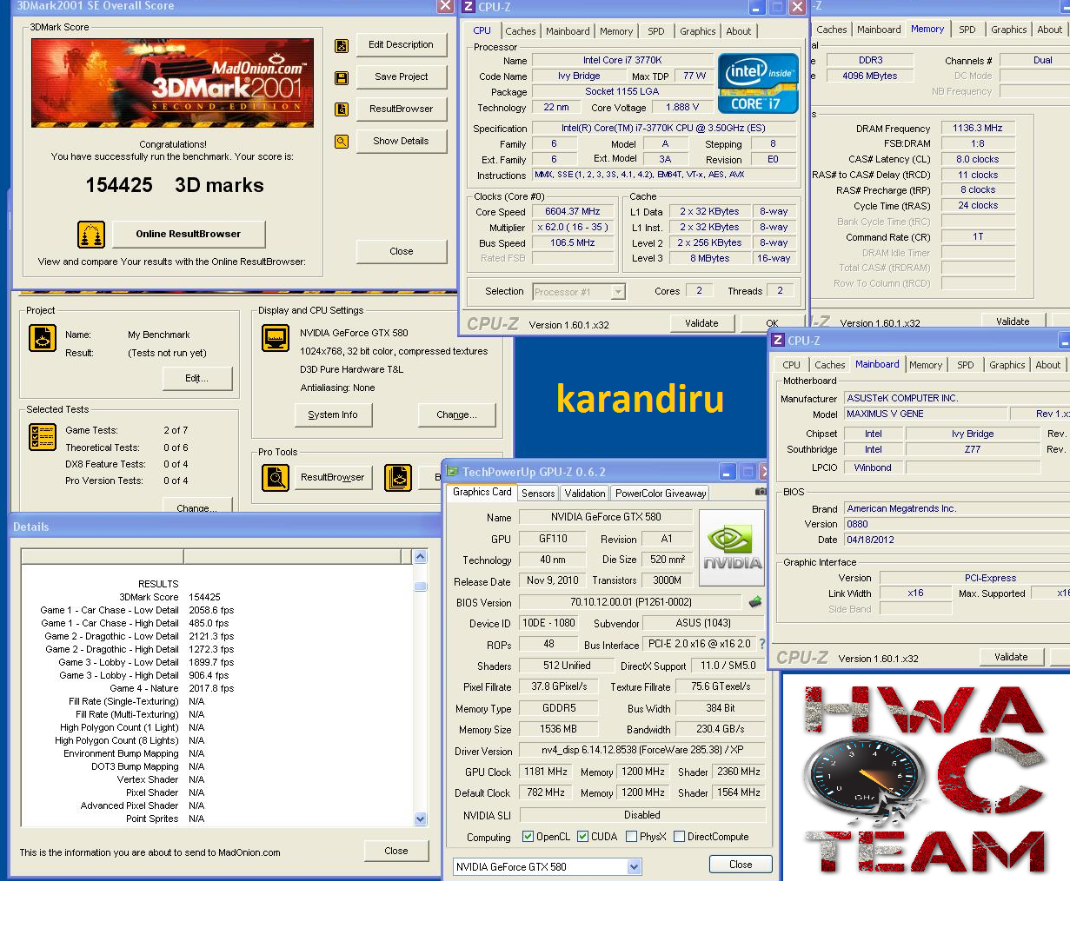The width and height of the screenshot is (1070, 928).
Task: Click the Edit Description button
Action: pyautogui.click(x=401, y=45)
